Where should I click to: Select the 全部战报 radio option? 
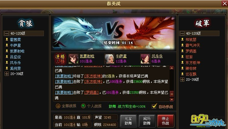(58, 106)
